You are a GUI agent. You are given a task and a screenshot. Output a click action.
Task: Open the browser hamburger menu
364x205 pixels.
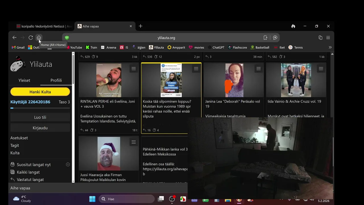(328, 38)
